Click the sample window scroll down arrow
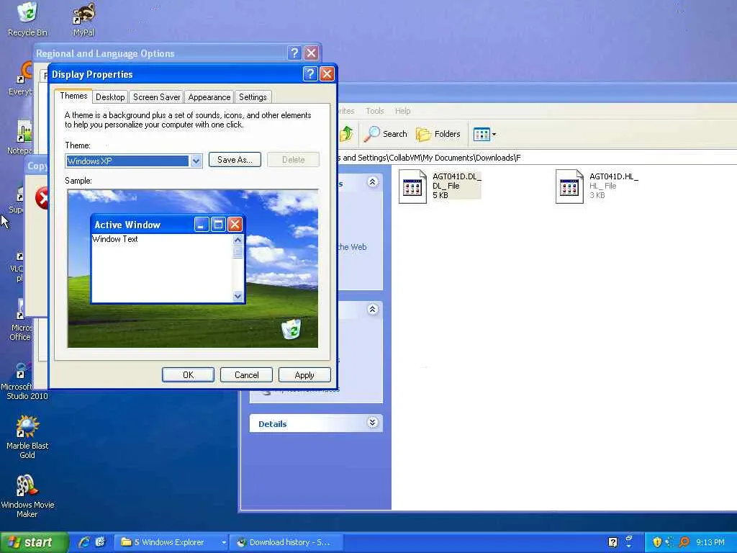Image resolution: width=737 pixels, height=553 pixels. [238, 296]
